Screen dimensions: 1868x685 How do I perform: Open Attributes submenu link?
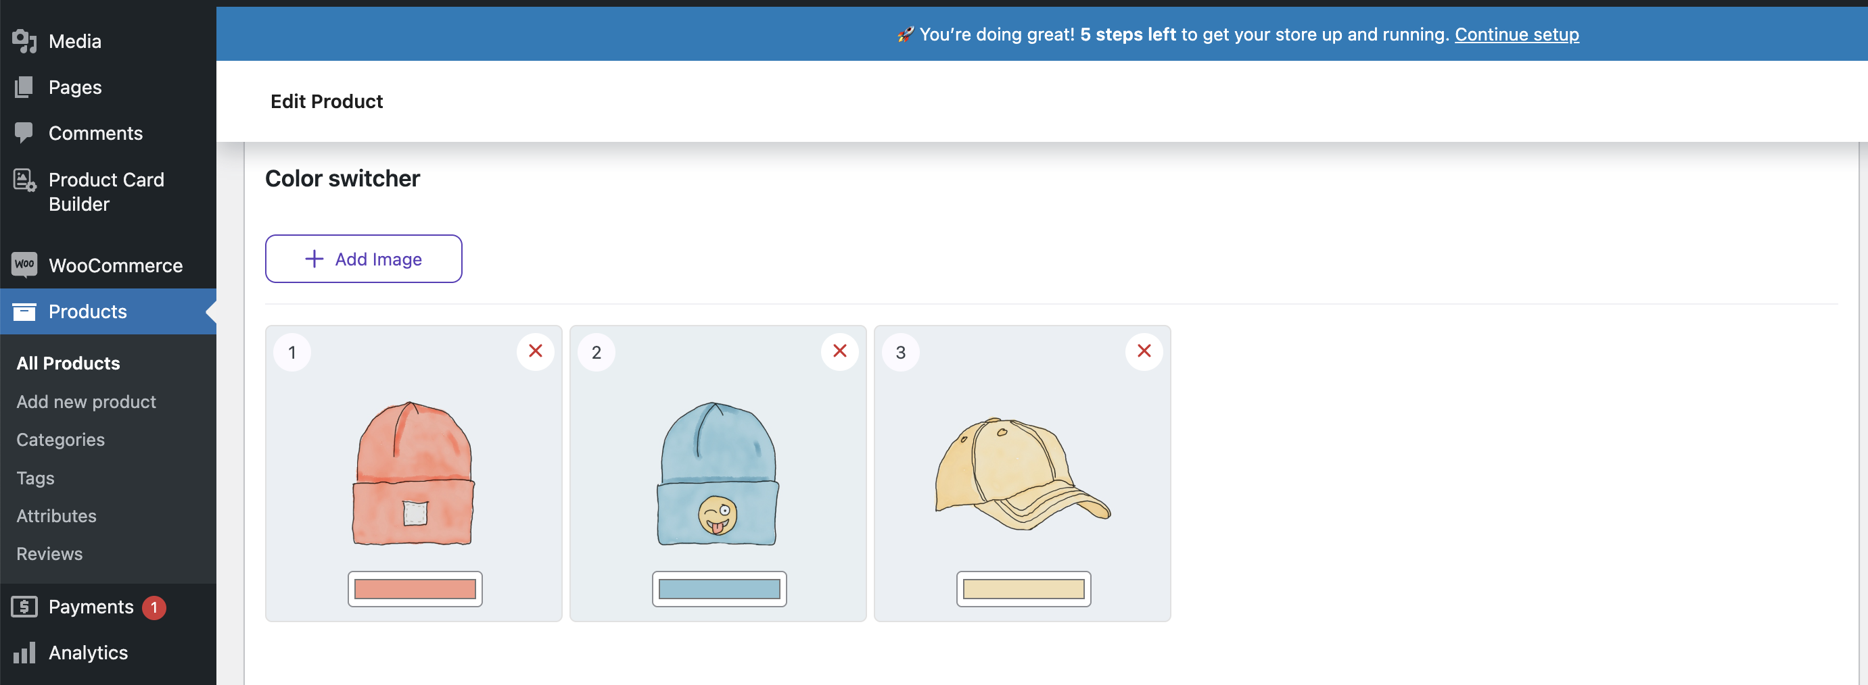pos(56,515)
